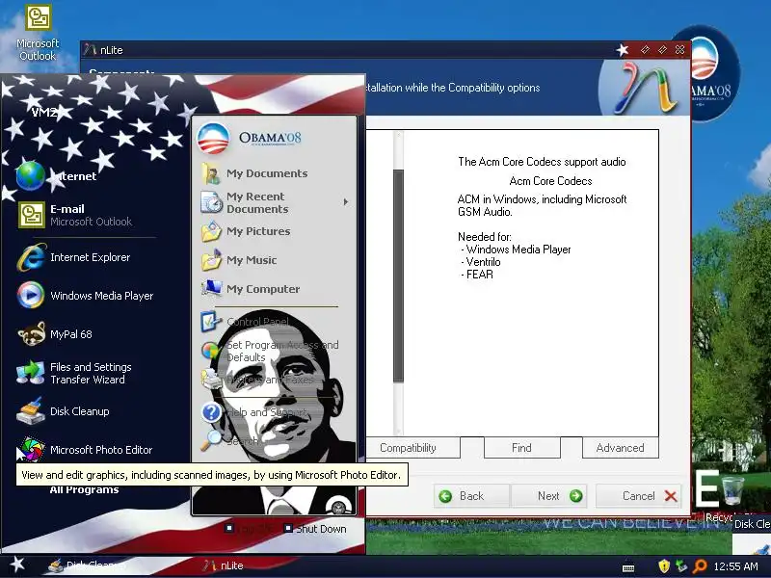Open My Pictures folder
This screenshot has height=578, width=771.
click(x=246, y=231)
